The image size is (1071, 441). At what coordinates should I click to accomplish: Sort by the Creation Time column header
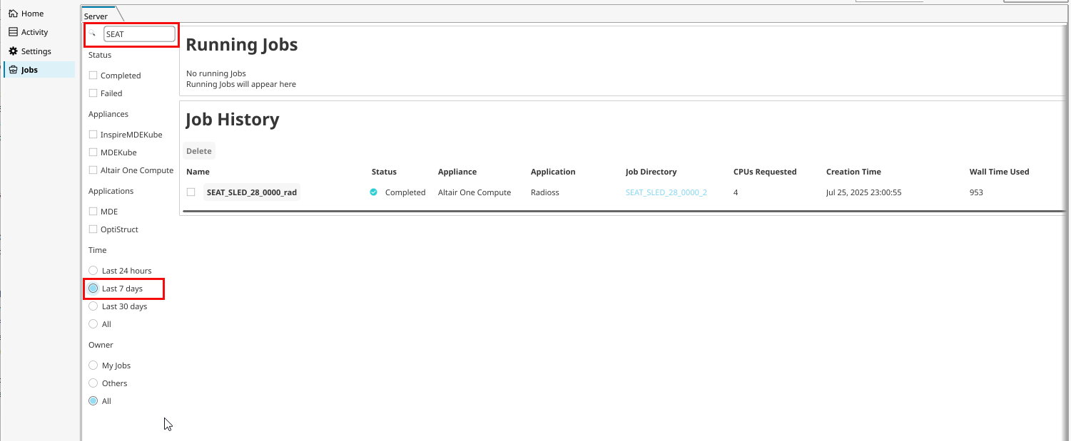point(853,172)
